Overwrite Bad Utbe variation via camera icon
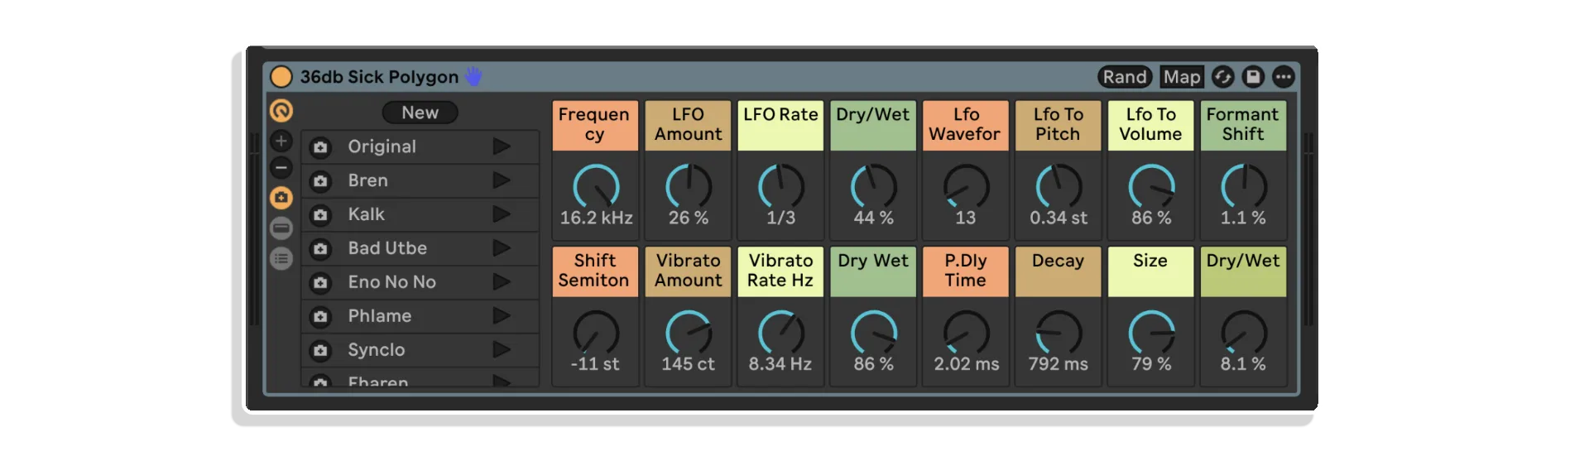1589x456 pixels. click(x=320, y=249)
